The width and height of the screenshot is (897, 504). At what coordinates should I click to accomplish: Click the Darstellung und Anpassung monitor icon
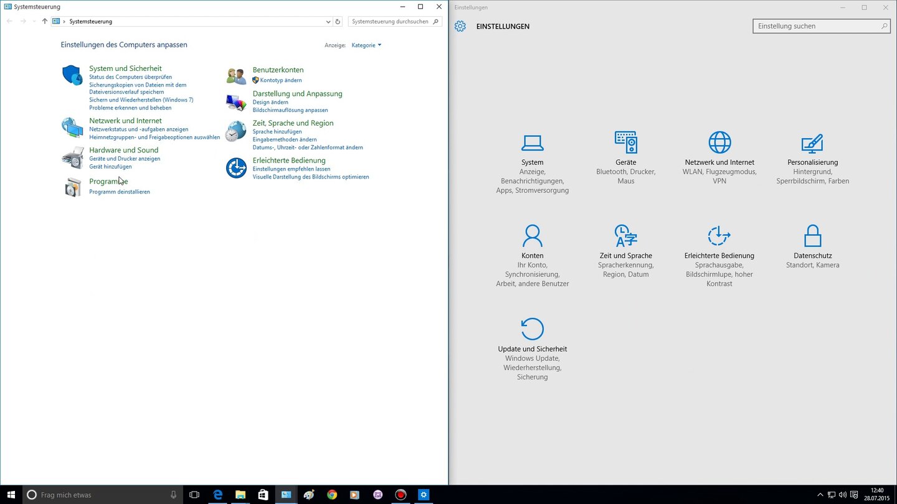pos(236,102)
